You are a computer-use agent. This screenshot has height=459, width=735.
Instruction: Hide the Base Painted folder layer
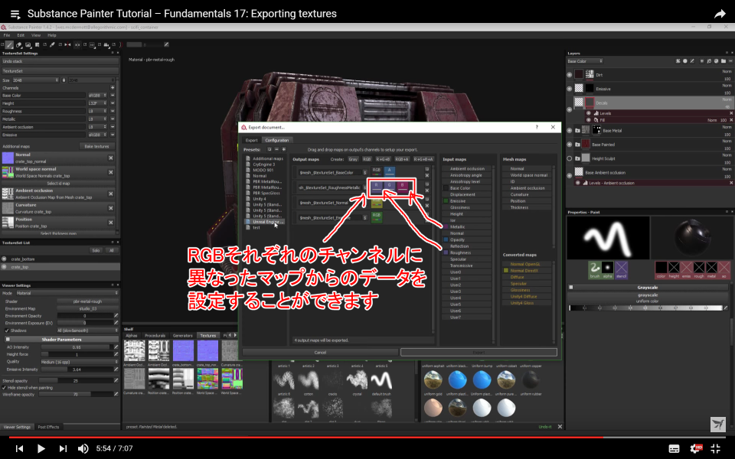(570, 145)
